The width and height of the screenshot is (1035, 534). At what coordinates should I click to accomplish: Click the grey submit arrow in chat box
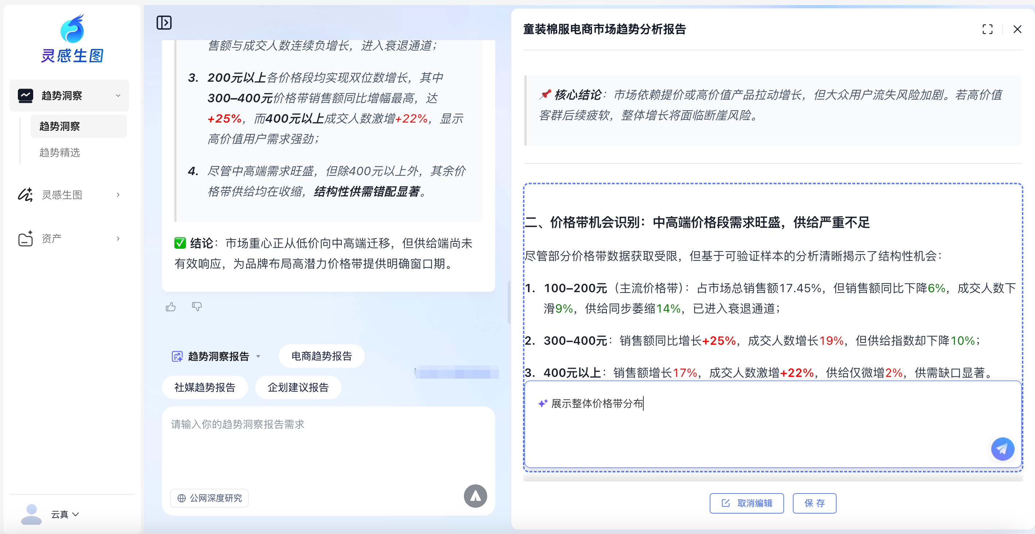pos(475,496)
